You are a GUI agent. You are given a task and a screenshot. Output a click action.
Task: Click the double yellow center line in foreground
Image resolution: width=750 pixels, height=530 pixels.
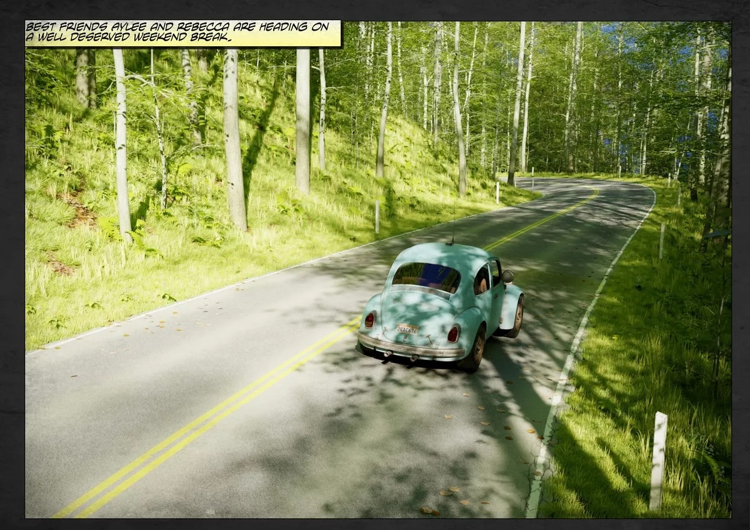point(206,419)
